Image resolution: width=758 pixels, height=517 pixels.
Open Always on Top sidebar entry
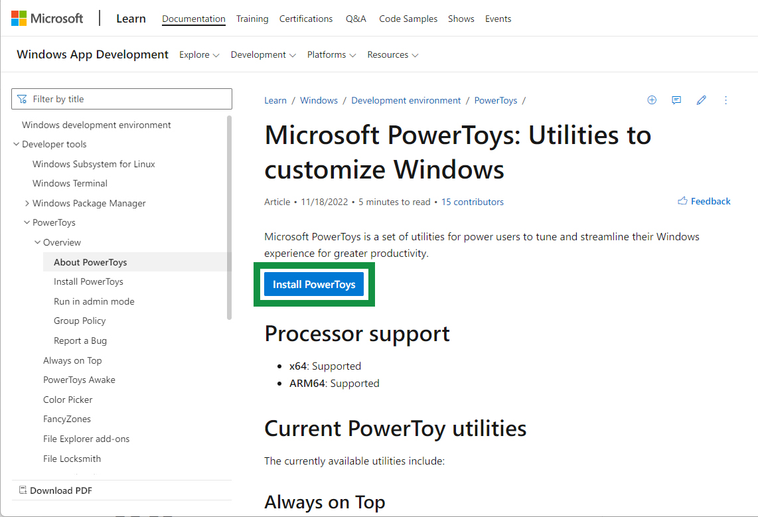point(72,360)
